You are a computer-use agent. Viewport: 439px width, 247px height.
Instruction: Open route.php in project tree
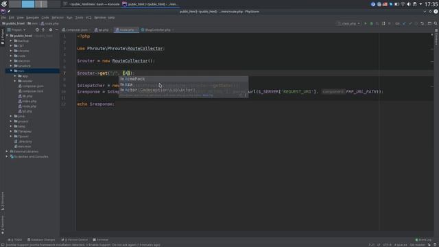pyautogui.click(x=27, y=106)
